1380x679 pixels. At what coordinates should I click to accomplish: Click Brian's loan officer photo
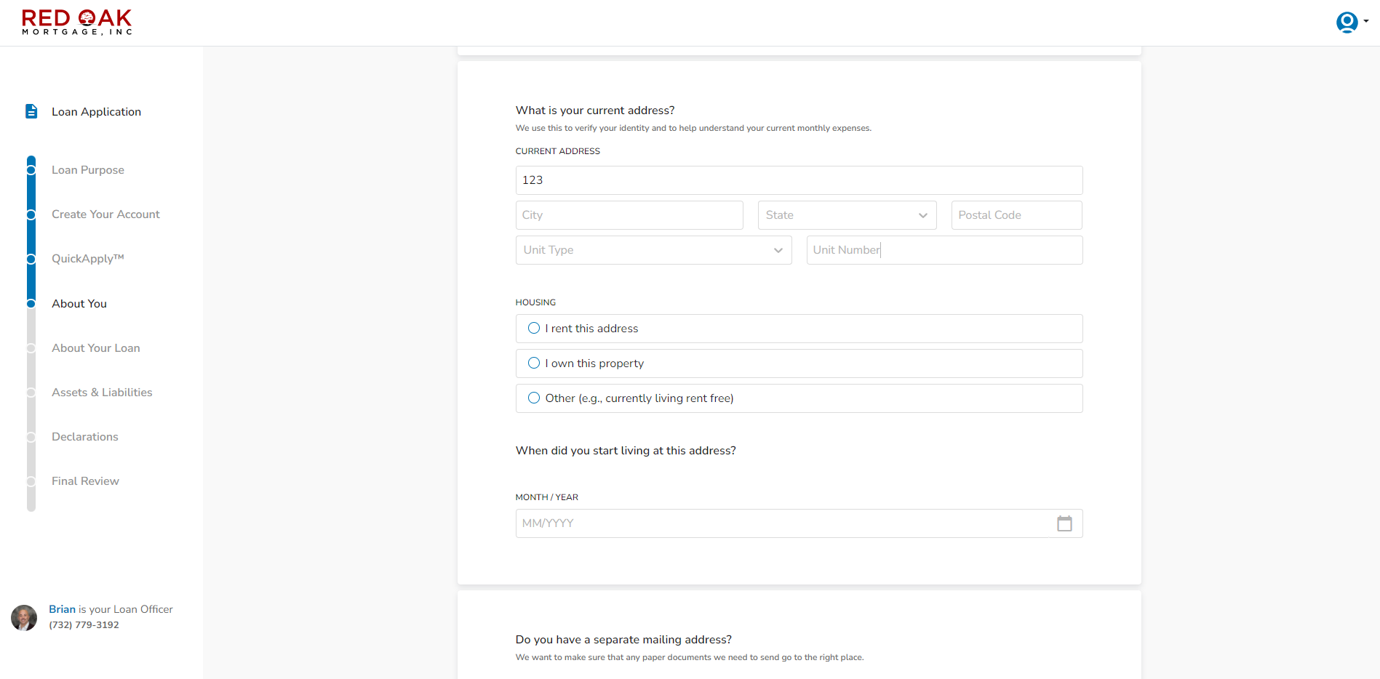click(x=24, y=618)
